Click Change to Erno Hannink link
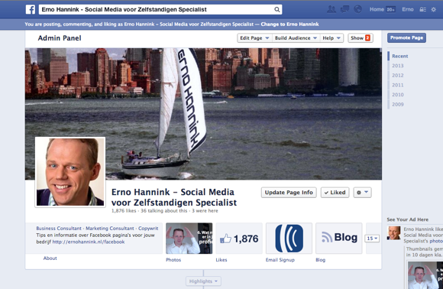Screen dimensions: 443x289 click(289, 24)
